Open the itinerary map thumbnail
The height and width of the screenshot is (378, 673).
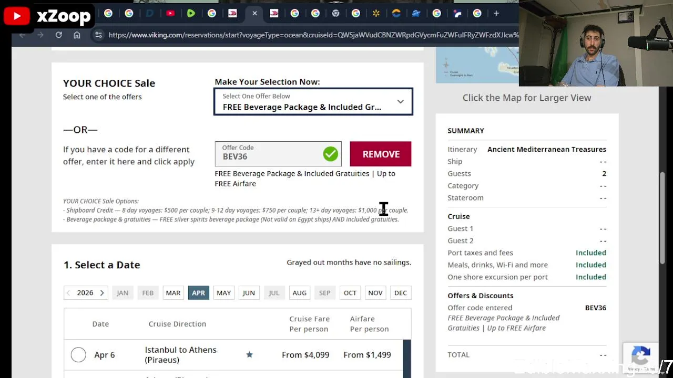tap(477, 65)
